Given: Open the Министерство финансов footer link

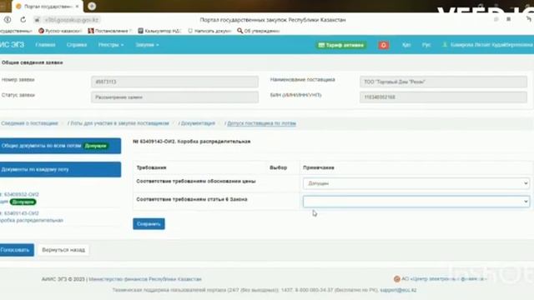Looking at the screenshot, I should pyautogui.click(x=145, y=279).
